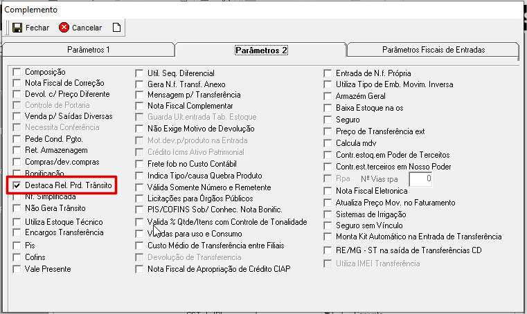Check Sistemas de Irrigação
Screen dimensions: 527x314
[x=328, y=214]
